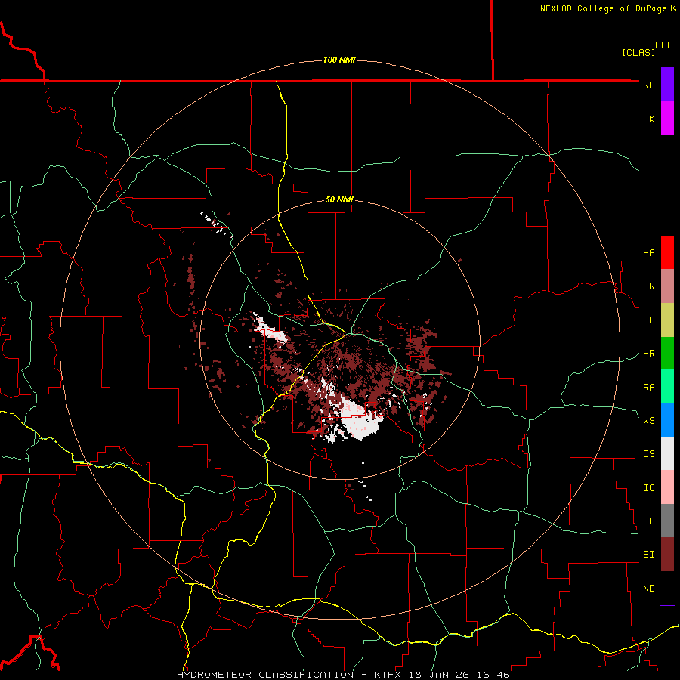Screen dimensions: 680x680
Task: Click the UK legend label
Action: click(x=649, y=119)
